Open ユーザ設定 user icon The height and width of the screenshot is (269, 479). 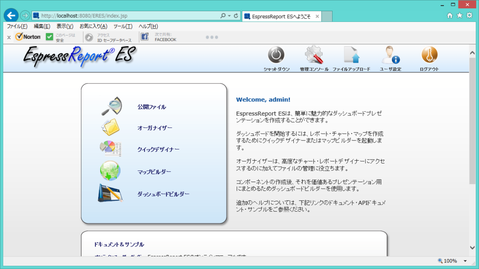(390, 55)
